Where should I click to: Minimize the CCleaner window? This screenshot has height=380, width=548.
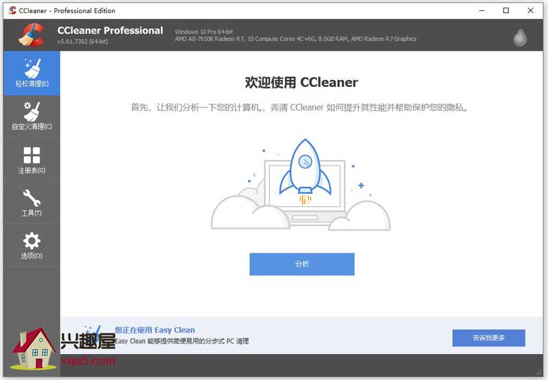point(482,10)
